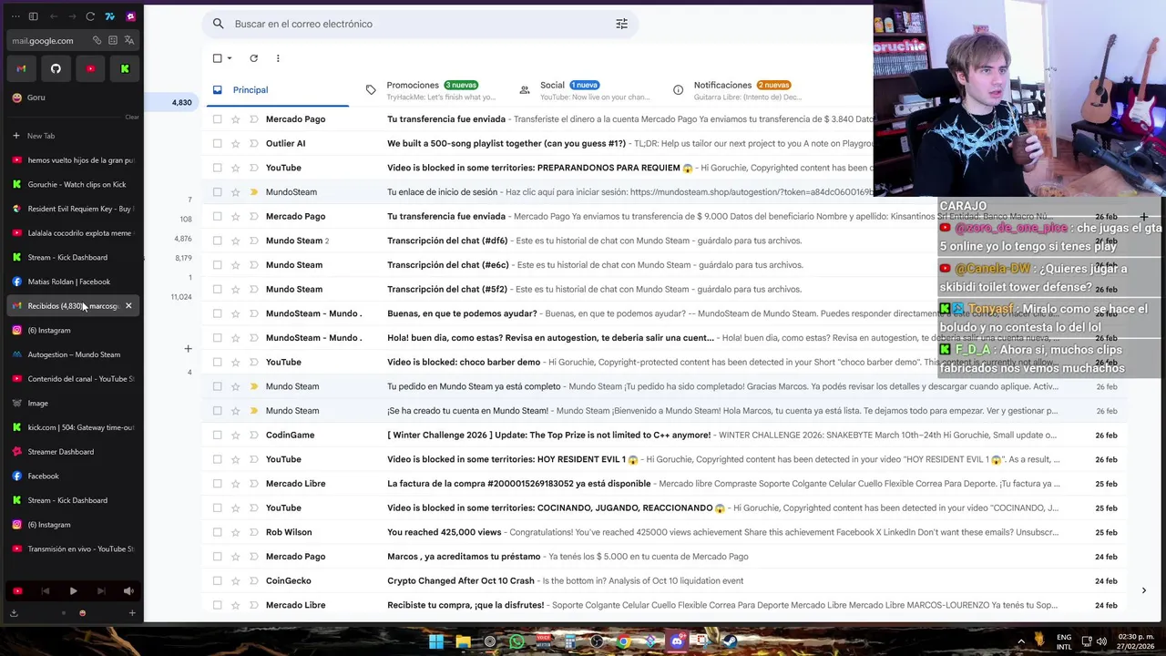This screenshot has width=1166, height=656.
Task: Open Steam from the taskbar
Action: [730, 641]
